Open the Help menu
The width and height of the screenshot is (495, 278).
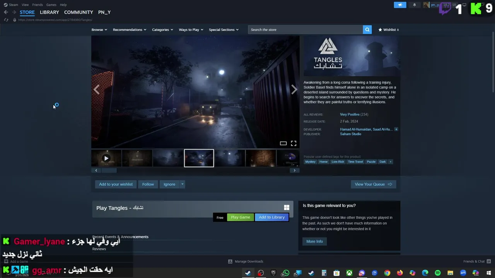point(63,5)
